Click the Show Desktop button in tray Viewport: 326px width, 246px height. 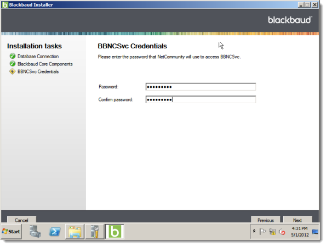point(315,232)
